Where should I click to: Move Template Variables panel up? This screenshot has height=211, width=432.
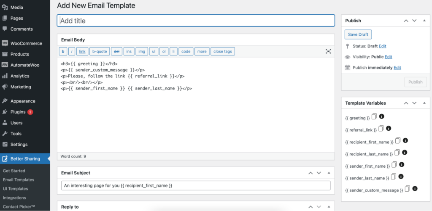click(406, 103)
